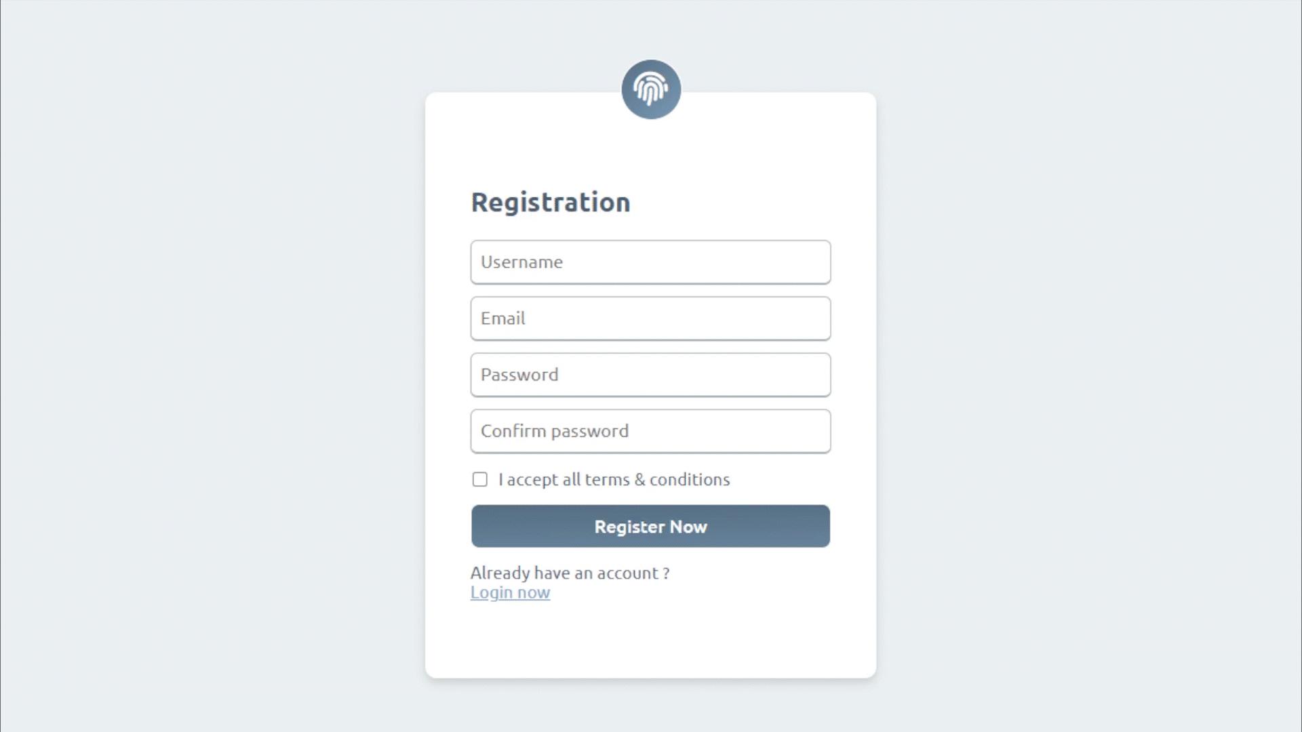Tick the terms and conditions checkbox

(x=479, y=479)
